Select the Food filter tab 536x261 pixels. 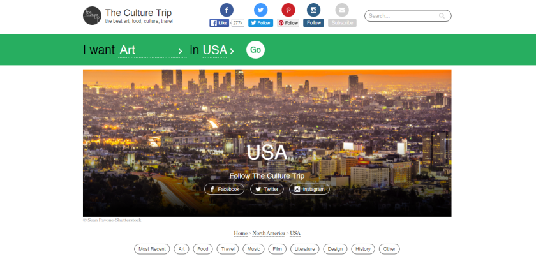203,249
